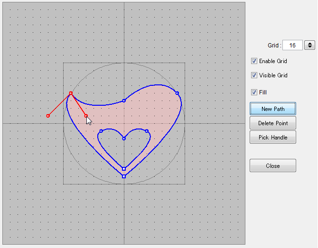This screenshot has height=248, width=318.
Task: Select the inner heart's upper-left anchor point
Action: 101,131
